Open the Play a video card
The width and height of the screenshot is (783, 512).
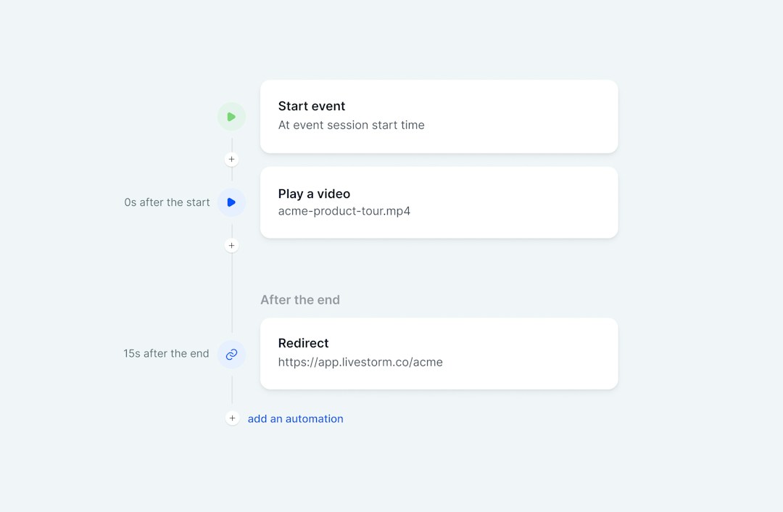439,202
